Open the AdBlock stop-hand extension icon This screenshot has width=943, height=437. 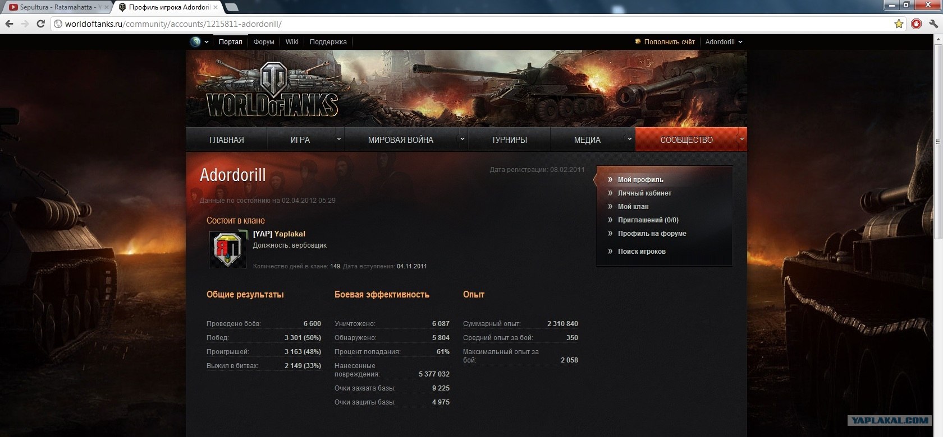click(x=917, y=24)
